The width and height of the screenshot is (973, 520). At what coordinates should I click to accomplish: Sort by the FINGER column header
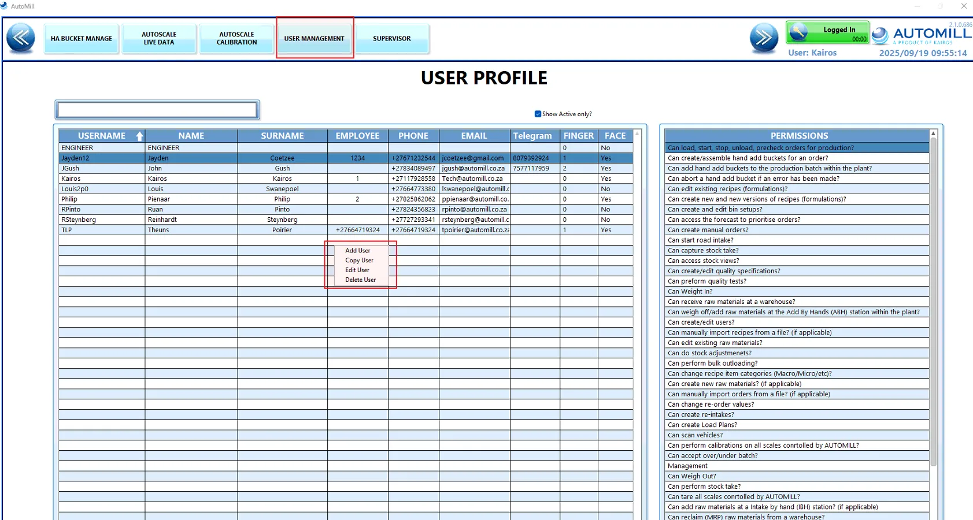coord(579,136)
